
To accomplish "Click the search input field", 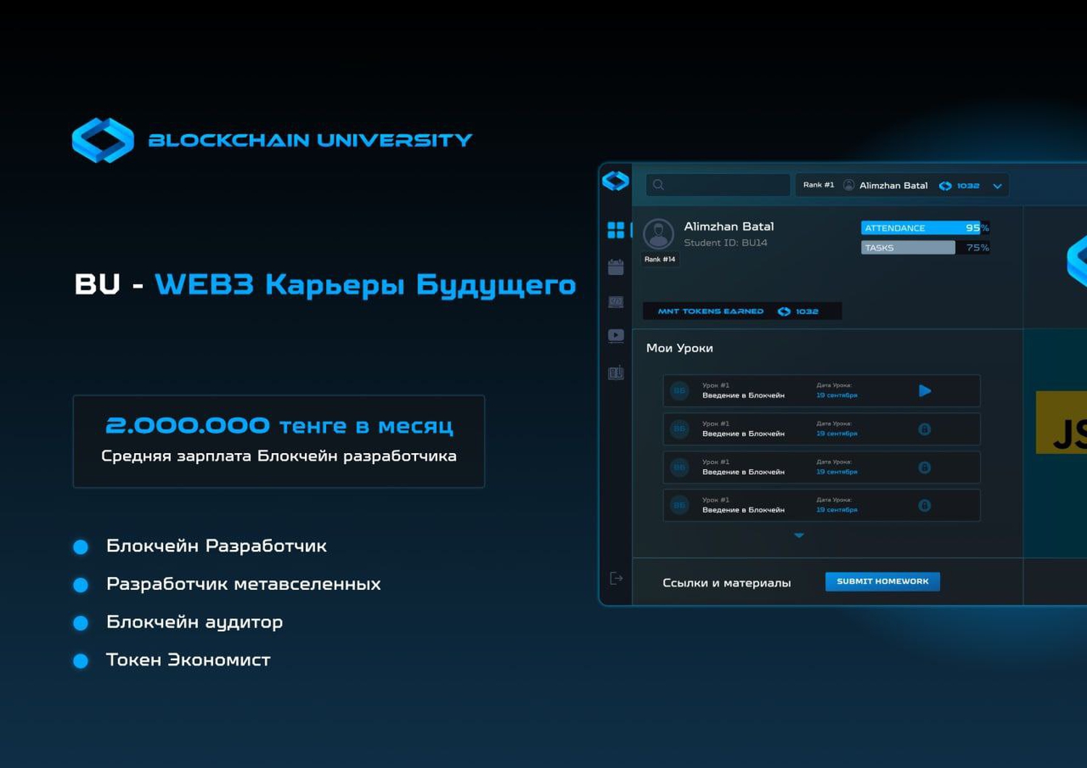I will [x=718, y=185].
